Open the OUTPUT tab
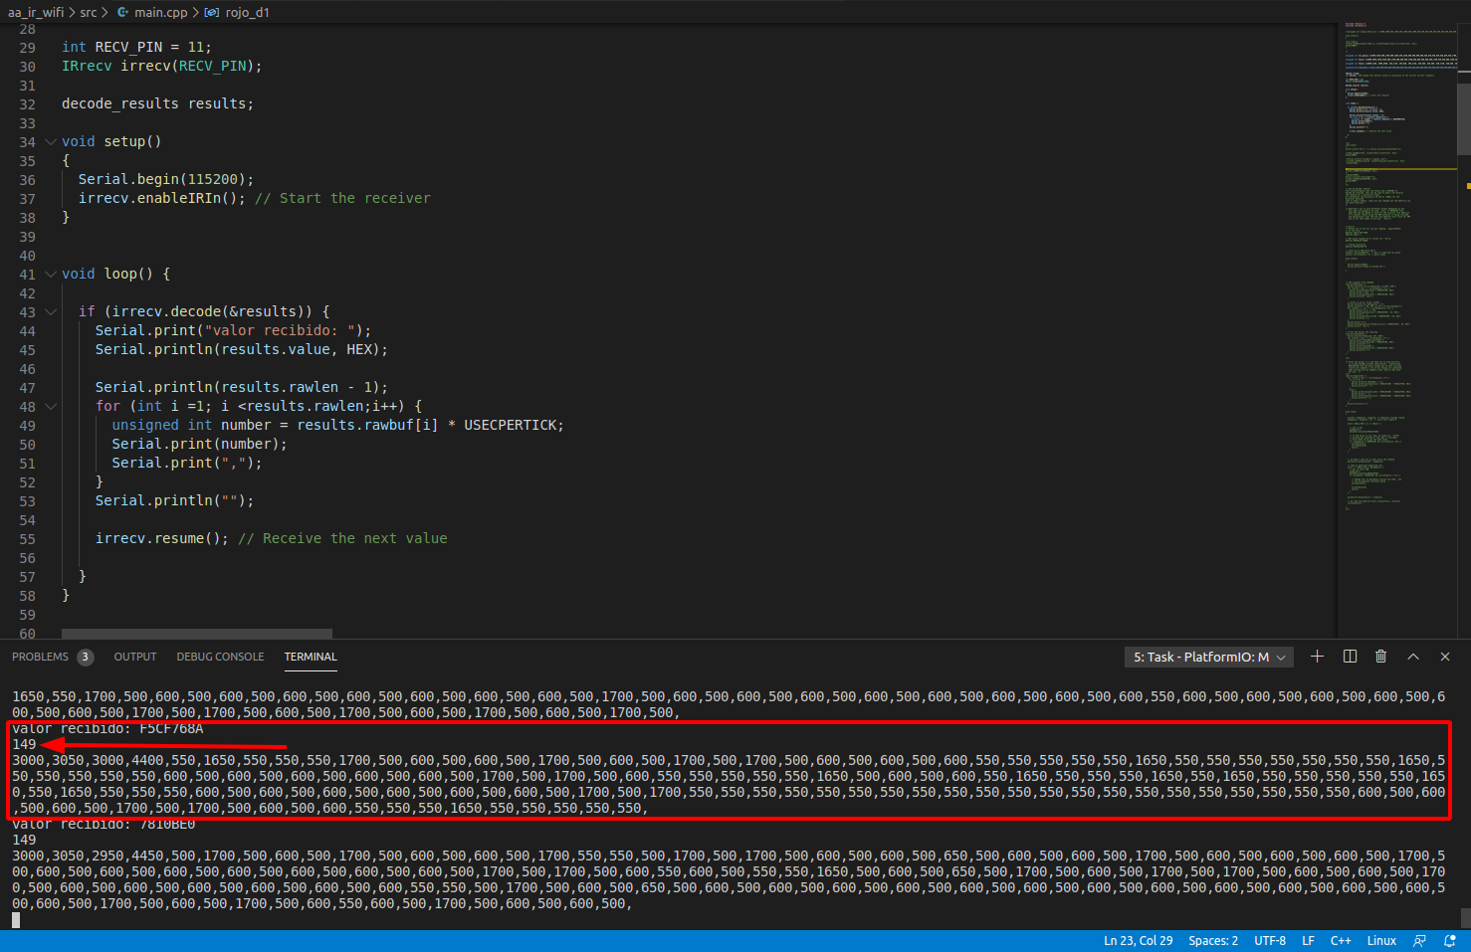This screenshot has height=952, width=1471. (x=135, y=657)
